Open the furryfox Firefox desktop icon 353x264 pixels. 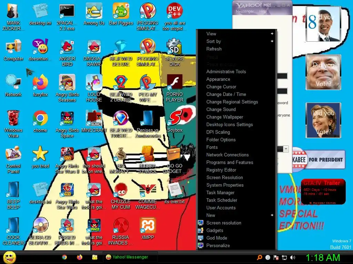40,86
